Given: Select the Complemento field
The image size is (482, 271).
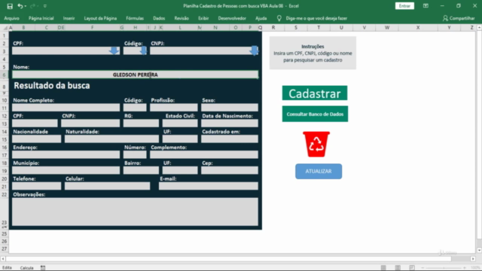Looking at the screenshot, I should (x=204, y=154).
